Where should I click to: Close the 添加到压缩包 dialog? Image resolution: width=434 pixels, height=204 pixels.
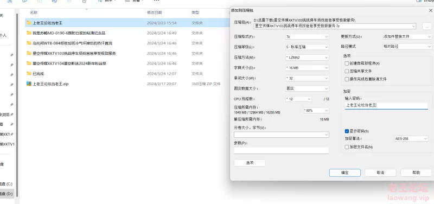(x=431, y=10)
